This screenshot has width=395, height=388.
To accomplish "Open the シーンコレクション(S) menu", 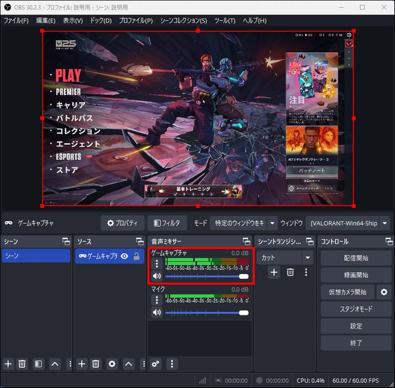I will pos(184,20).
